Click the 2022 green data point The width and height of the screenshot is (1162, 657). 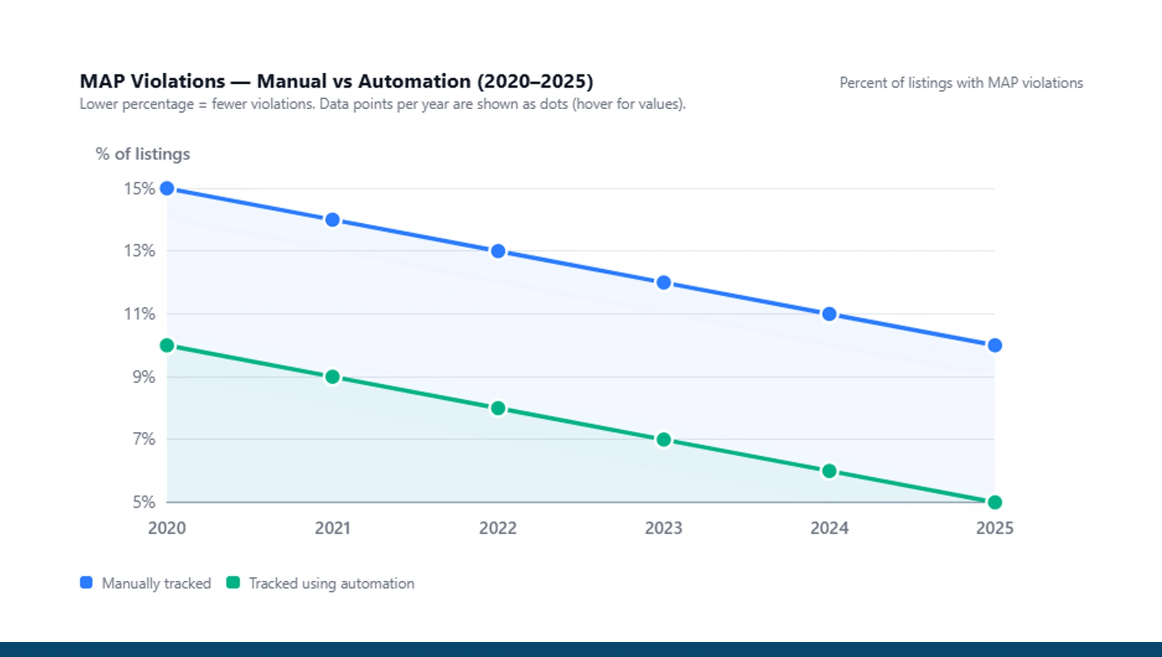498,408
